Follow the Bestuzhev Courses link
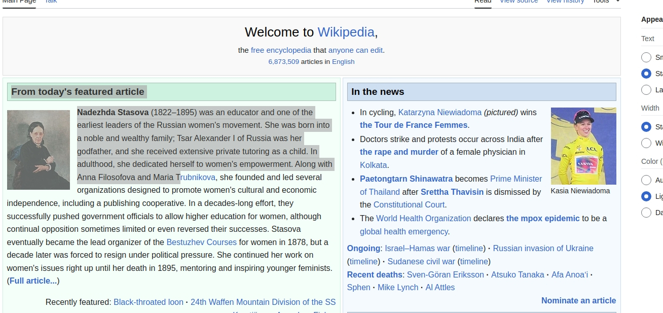663x313 pixels. coord(201,242)
